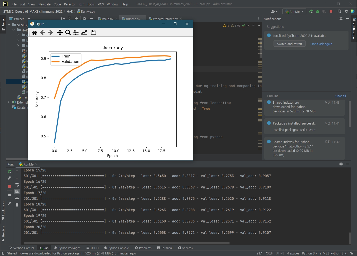Rerun RunMe from the Run panel

10,171
